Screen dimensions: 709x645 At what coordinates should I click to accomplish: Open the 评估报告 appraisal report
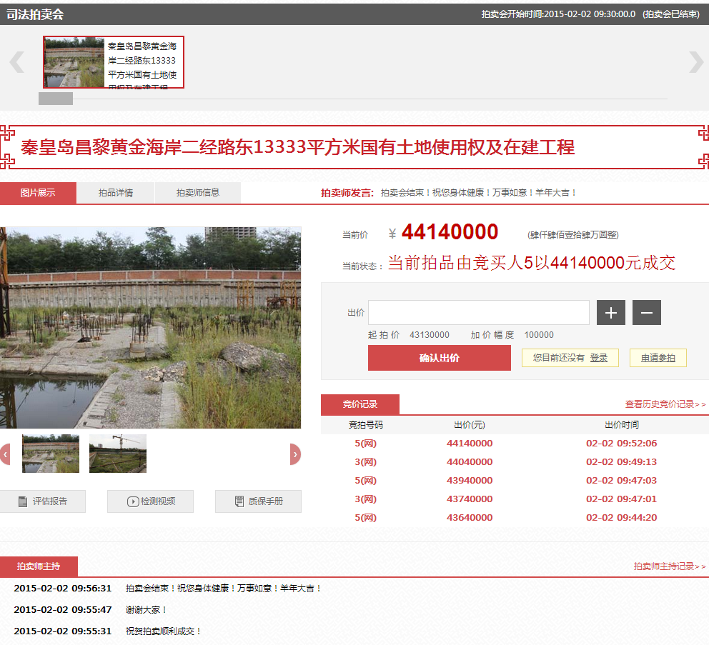[43, 501]
